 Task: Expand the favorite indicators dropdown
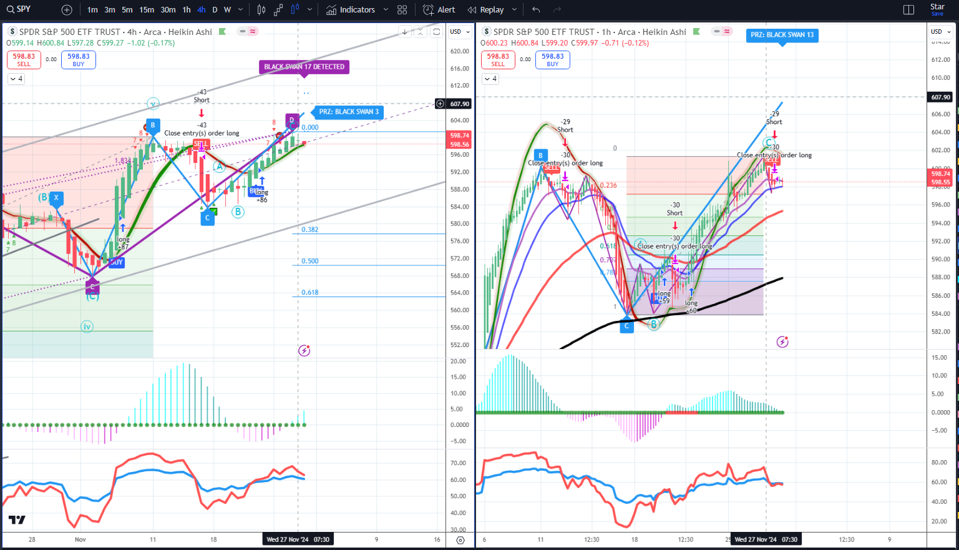(x=386, y=10)
